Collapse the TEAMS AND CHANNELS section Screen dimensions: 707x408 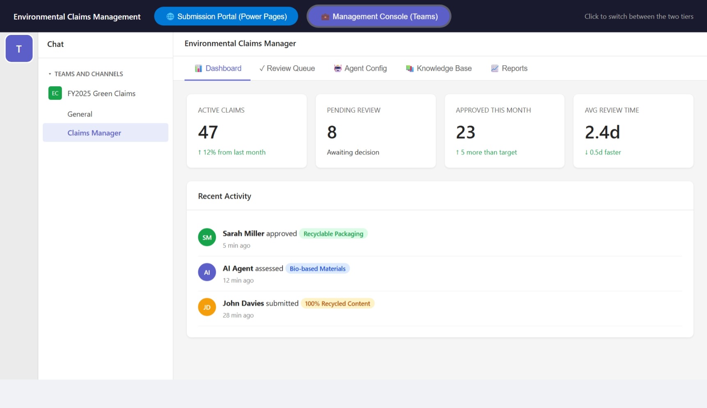click(50, 74)
